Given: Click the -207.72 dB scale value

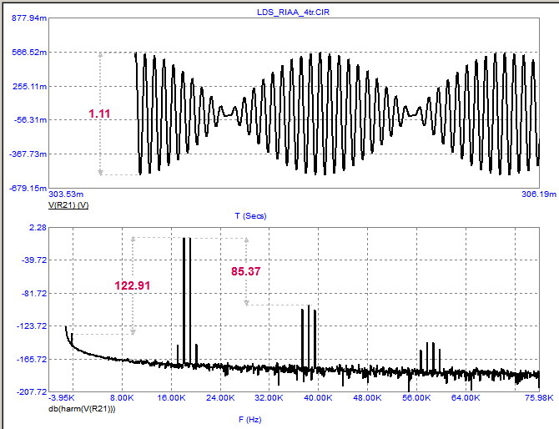Looking at the screenshot, I should (x=32, y=392).
